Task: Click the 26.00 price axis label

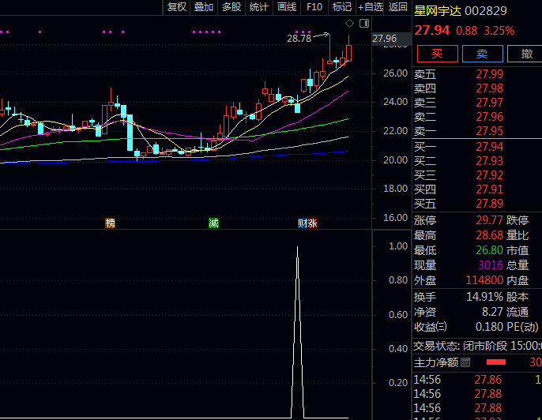Action: pos(395,73)
